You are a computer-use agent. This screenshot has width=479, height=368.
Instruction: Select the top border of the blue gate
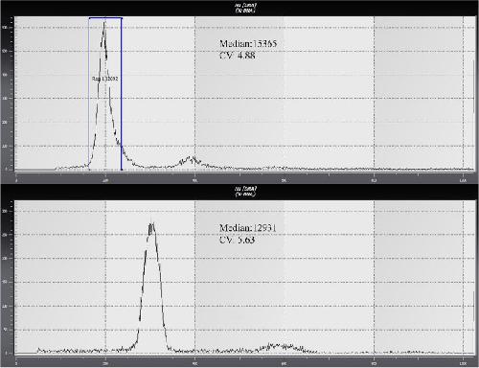pyautogui.click(x=105, y=18)
